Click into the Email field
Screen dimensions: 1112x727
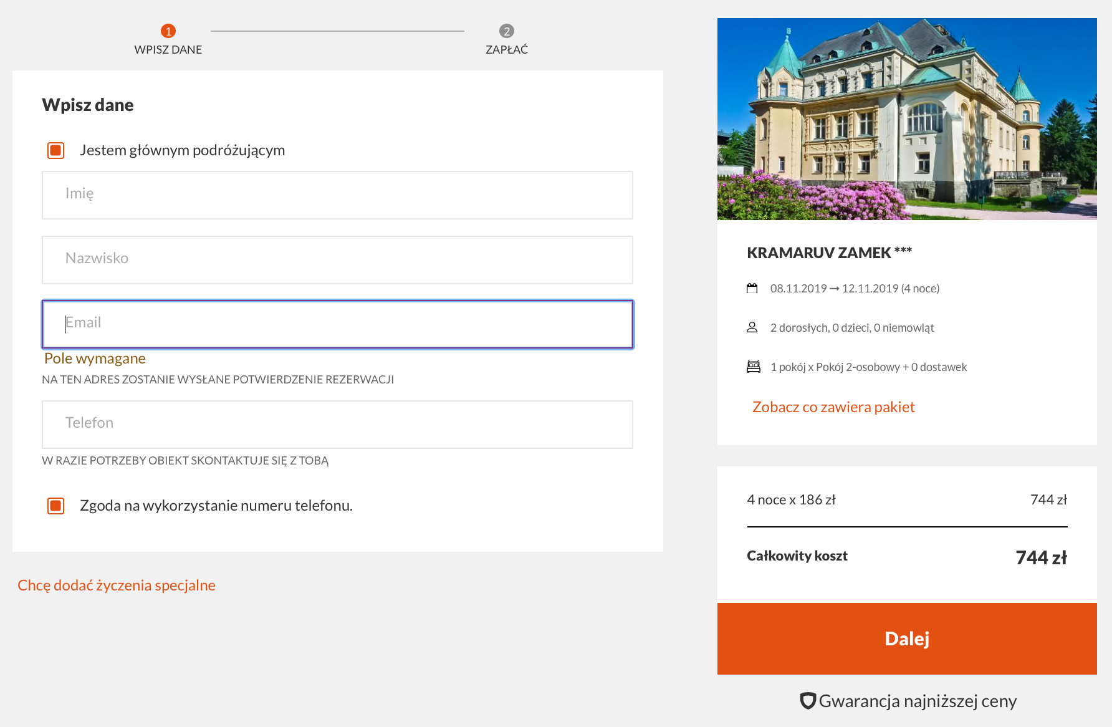point(337,324)
